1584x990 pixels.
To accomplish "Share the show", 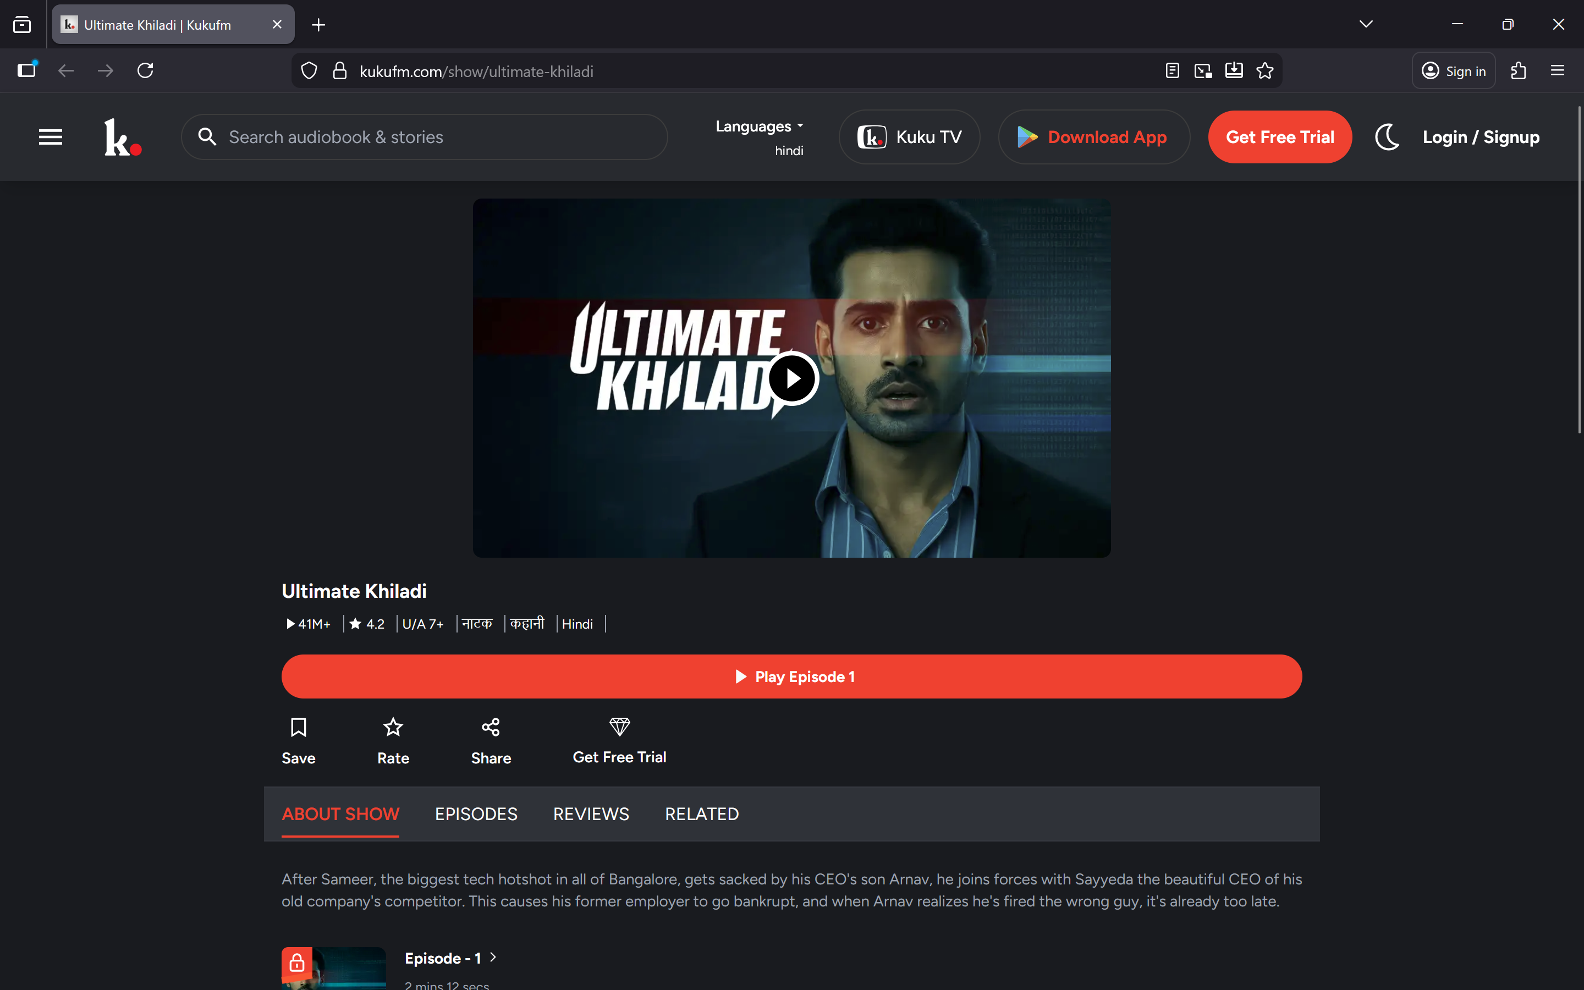I will (x=491, y=741).
